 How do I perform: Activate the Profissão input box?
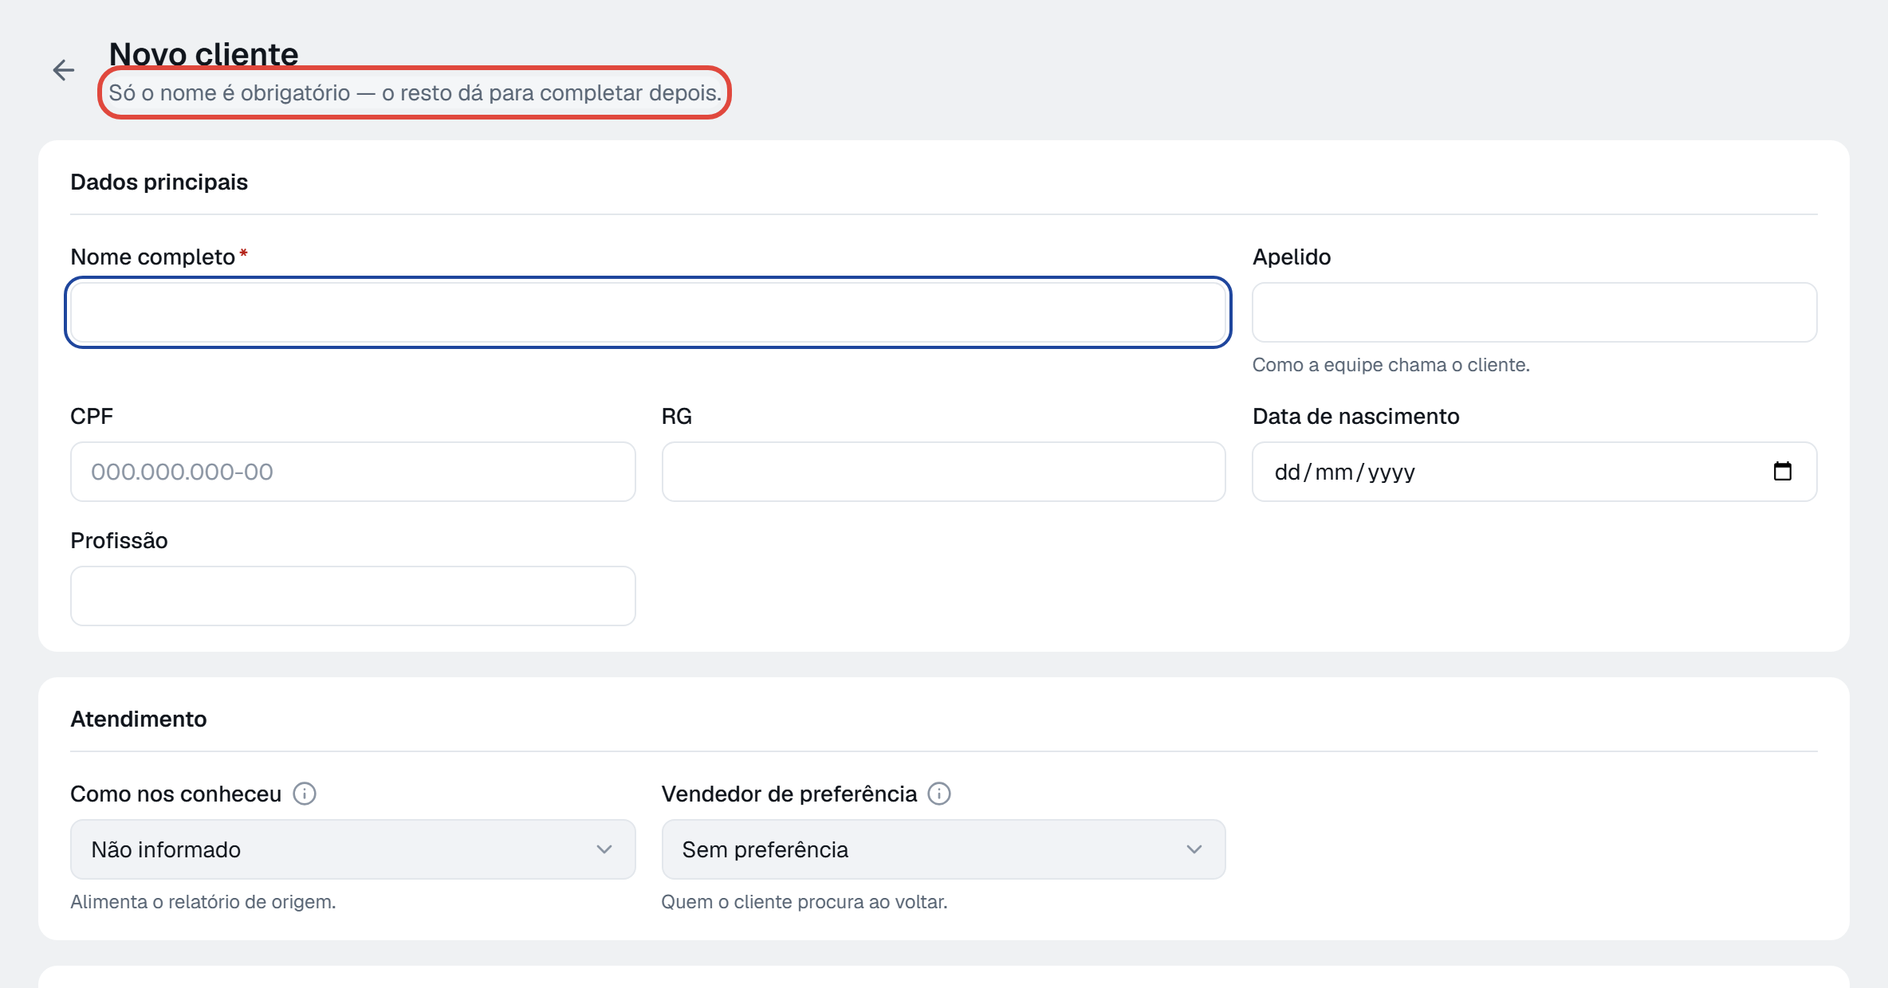click(x=352, y=596)
